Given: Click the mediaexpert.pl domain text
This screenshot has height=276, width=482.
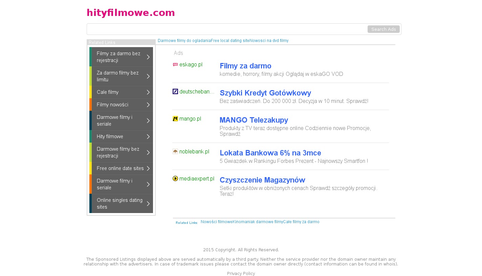Looking at the screenshot, I should click(197, 178).
